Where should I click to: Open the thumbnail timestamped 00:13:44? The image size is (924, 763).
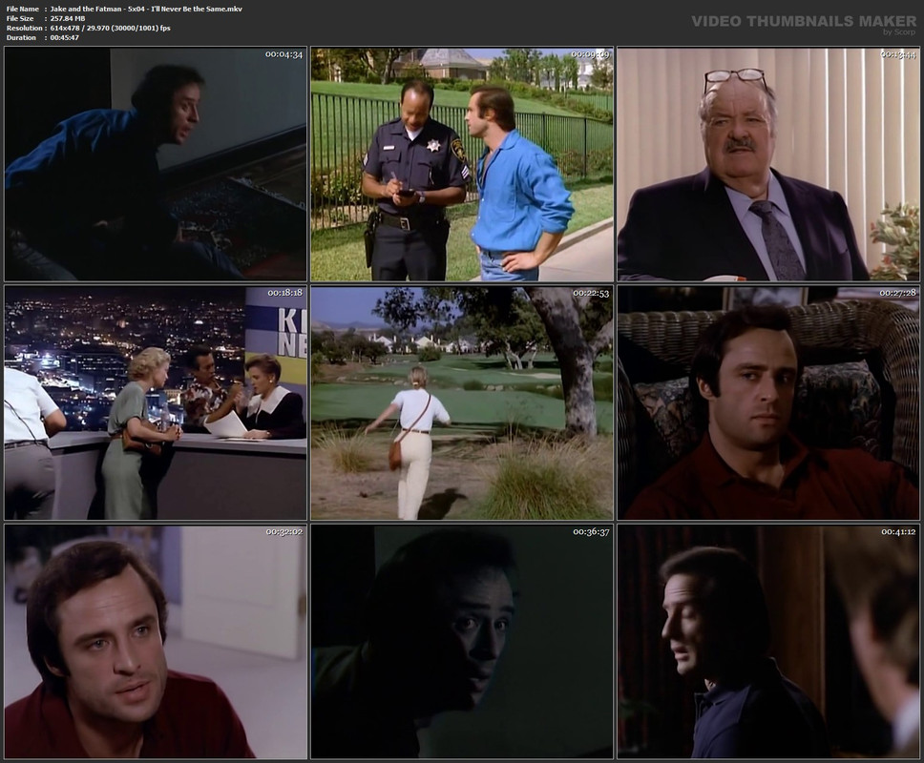click(768, 164)
